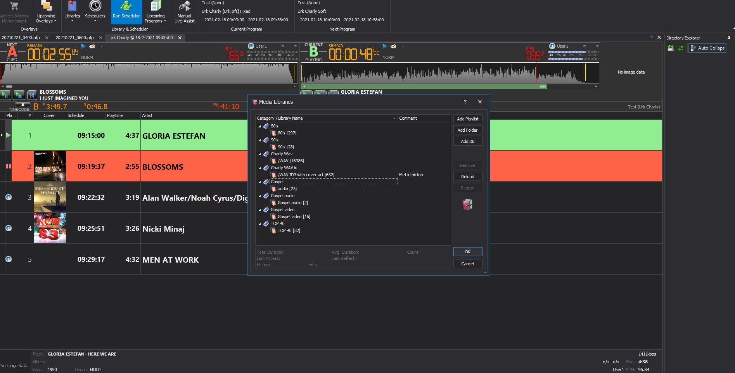Click play/pause button on player A
The image size is (735, 373).
(5, 95)
